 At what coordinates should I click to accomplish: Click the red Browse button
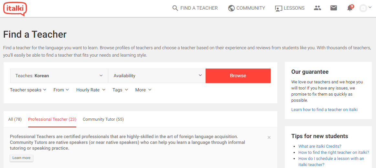[x=238, y=76]
